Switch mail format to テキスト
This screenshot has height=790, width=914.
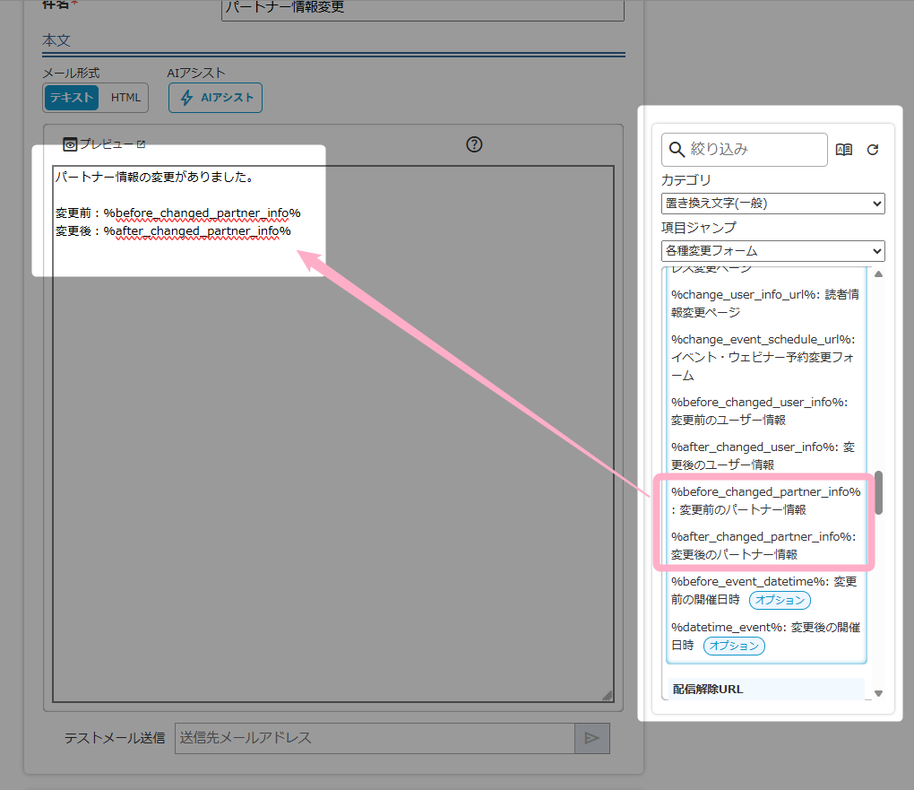click(x=72, y=98)
